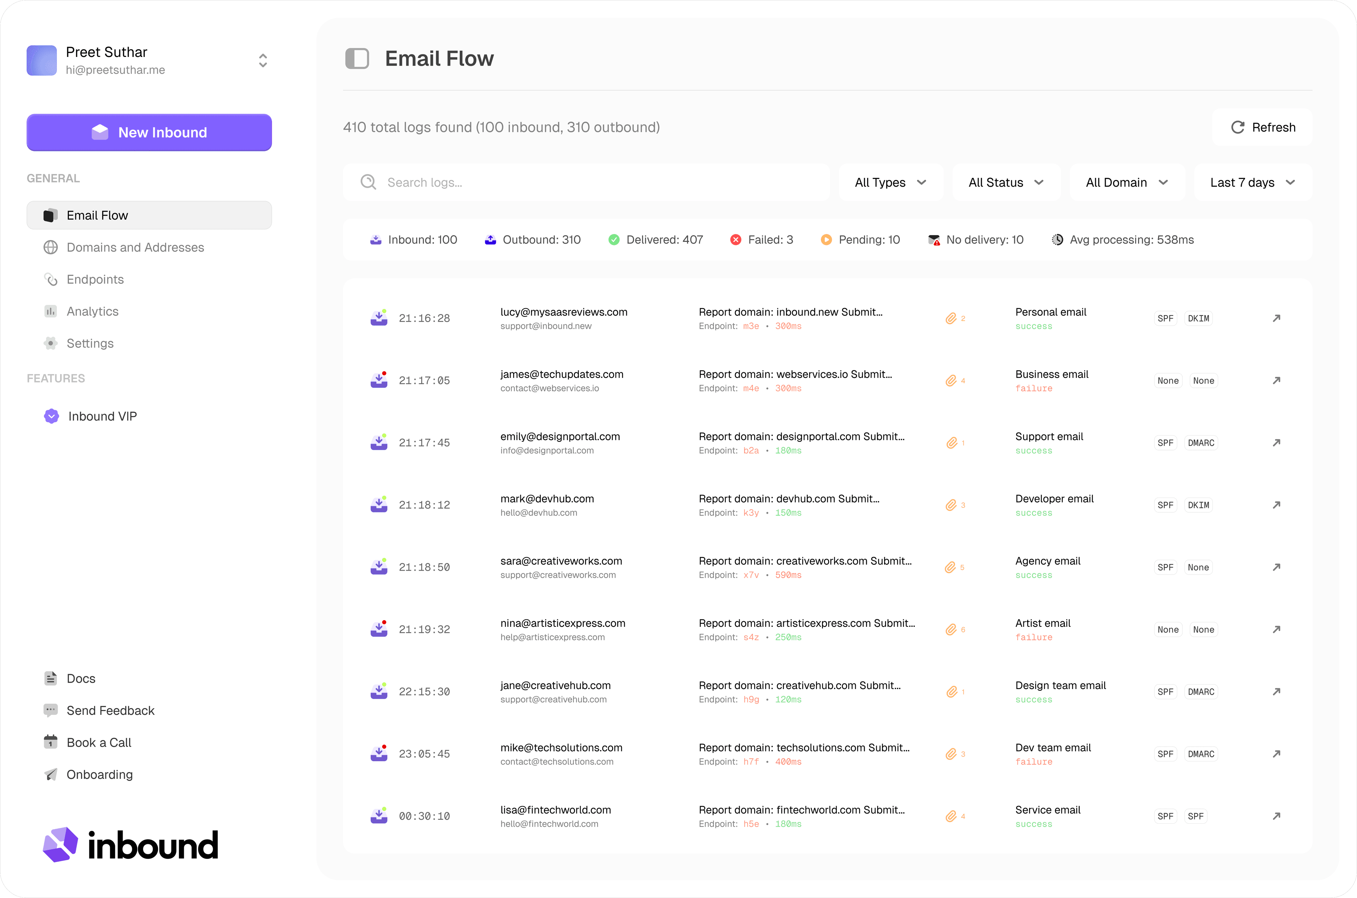This screenshot has width=1357, height=898.
Task: Open the Analytics sidebar item
Action: [92, 311]
